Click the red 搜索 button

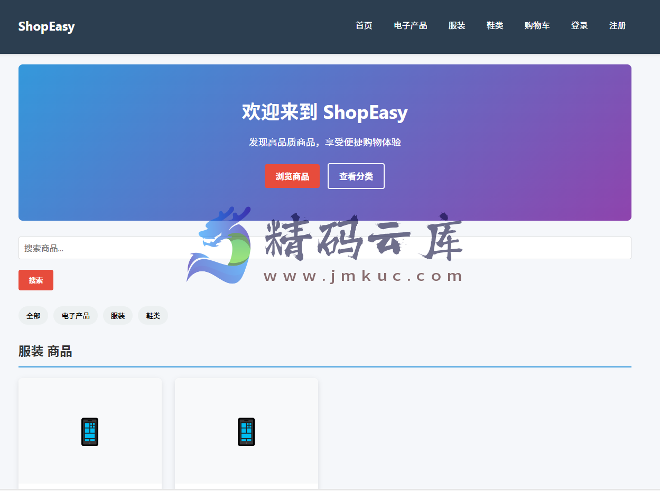pyautogui.click(x=36, y=280)
